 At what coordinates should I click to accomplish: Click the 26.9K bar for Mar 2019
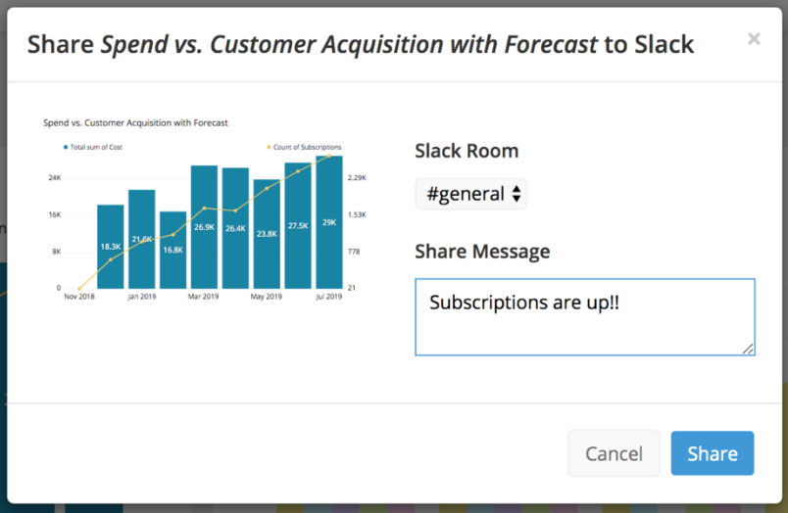(x=204, y=227)
